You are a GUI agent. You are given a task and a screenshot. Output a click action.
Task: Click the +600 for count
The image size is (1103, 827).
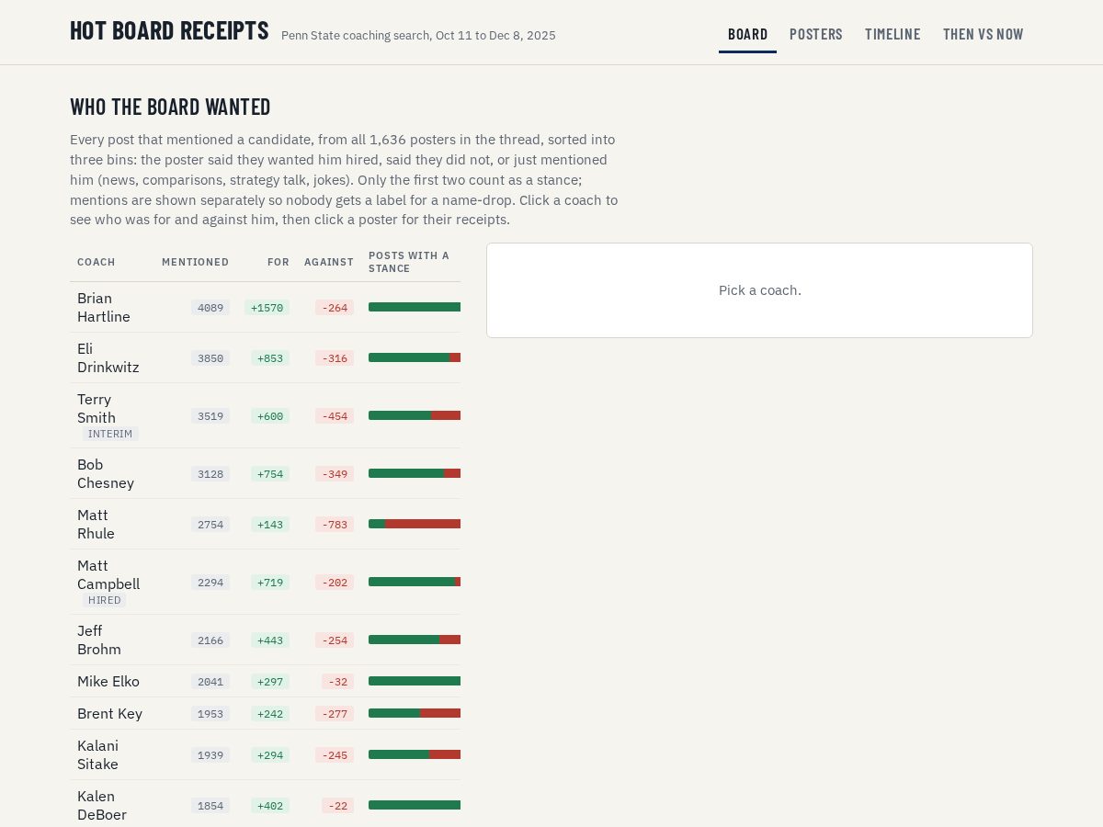pos(270,416)
